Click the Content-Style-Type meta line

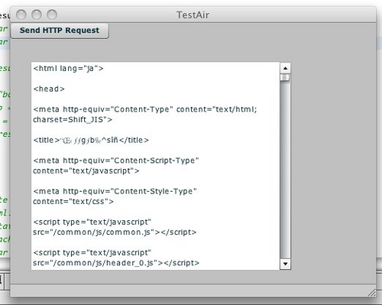(115, 191)
